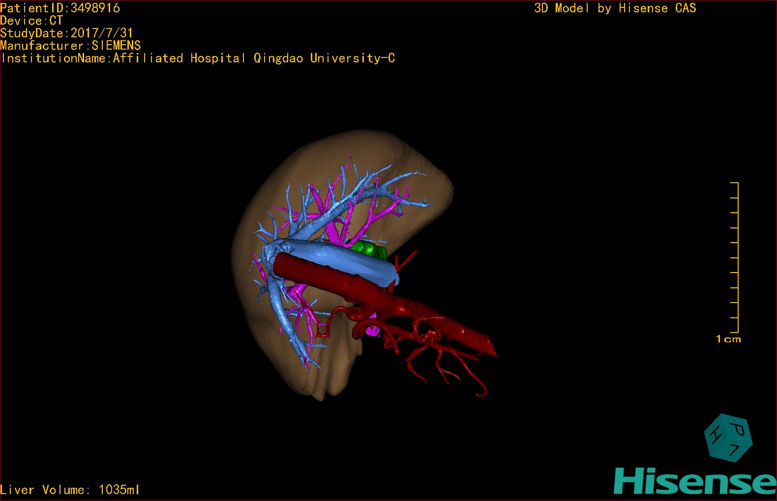Click the PatientID:3498916 text
This screenshot has height=501, width=777.
pyautogui.click(x=60, y=8)
